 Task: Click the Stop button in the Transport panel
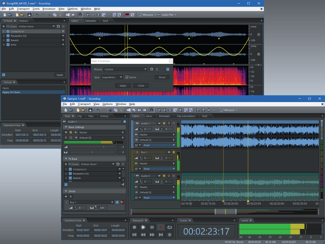(134, 227)
